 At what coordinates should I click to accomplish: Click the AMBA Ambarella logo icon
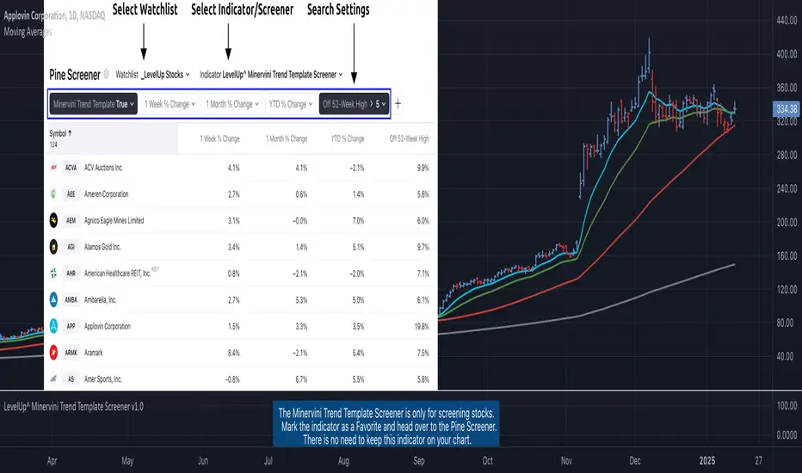[53, 299]
